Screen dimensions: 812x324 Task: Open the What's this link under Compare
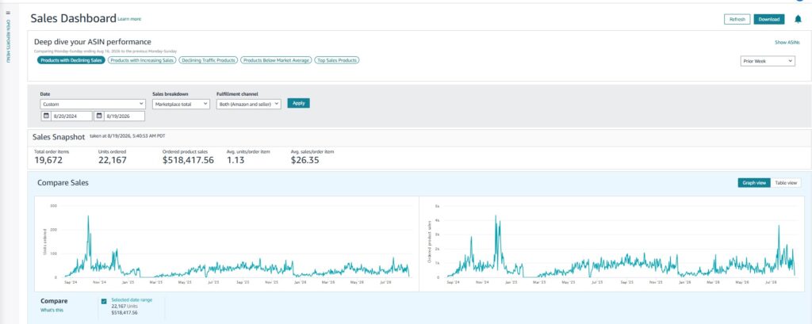(50, 310)
